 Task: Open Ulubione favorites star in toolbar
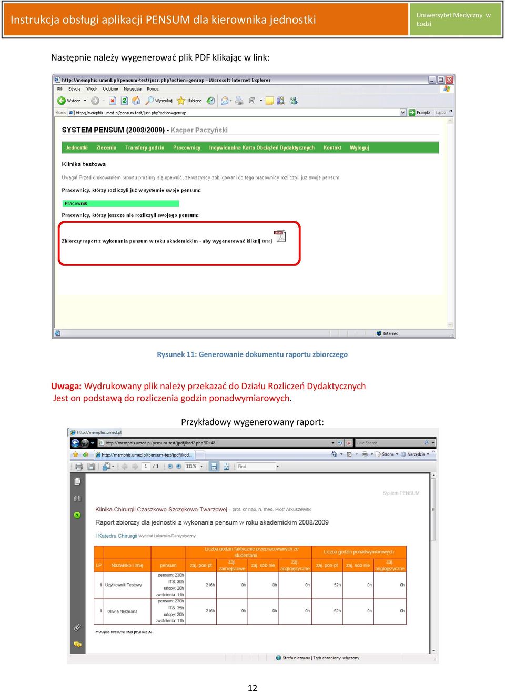point(180,101)
